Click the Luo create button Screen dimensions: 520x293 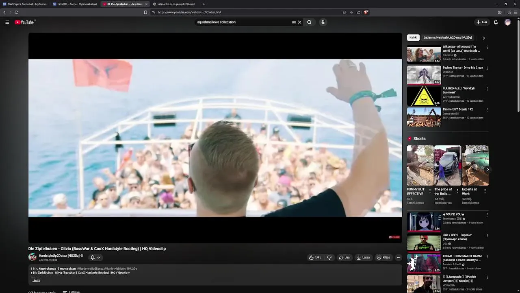tap(482, 22)
